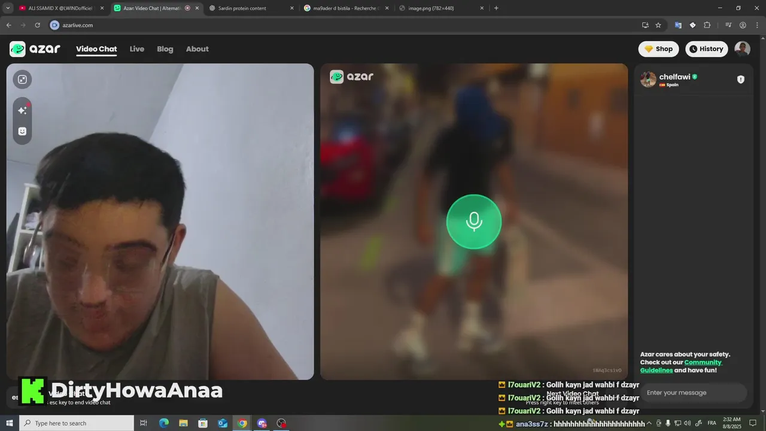Open the face filter smiley icon

(x=22, y=131)
